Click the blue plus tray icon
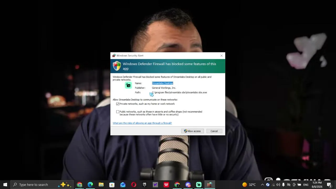 268,185
